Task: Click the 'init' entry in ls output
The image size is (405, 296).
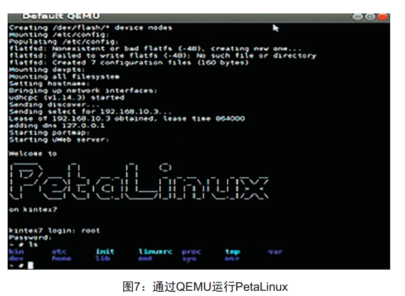Action: pyautogui.click(x=105, y=252)
